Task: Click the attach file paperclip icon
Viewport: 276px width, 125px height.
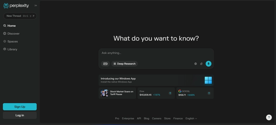Action: click(x=201, y=64)
